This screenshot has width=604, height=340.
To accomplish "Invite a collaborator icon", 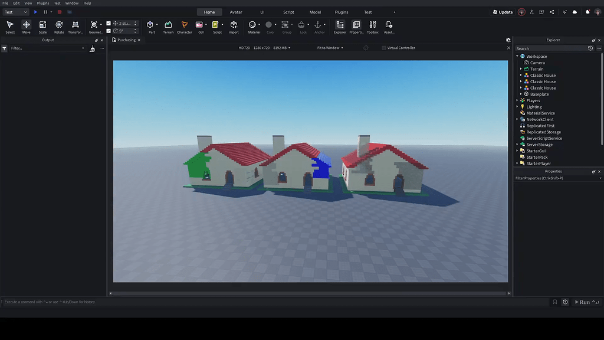I will click(x=532, y=12).
